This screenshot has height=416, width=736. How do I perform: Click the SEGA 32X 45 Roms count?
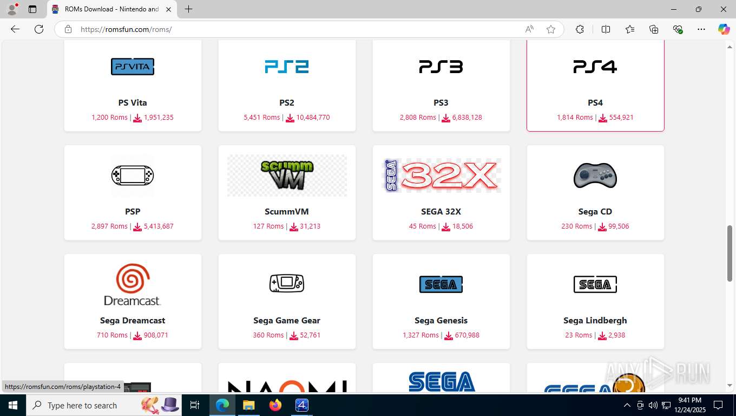tap(423, 226)
